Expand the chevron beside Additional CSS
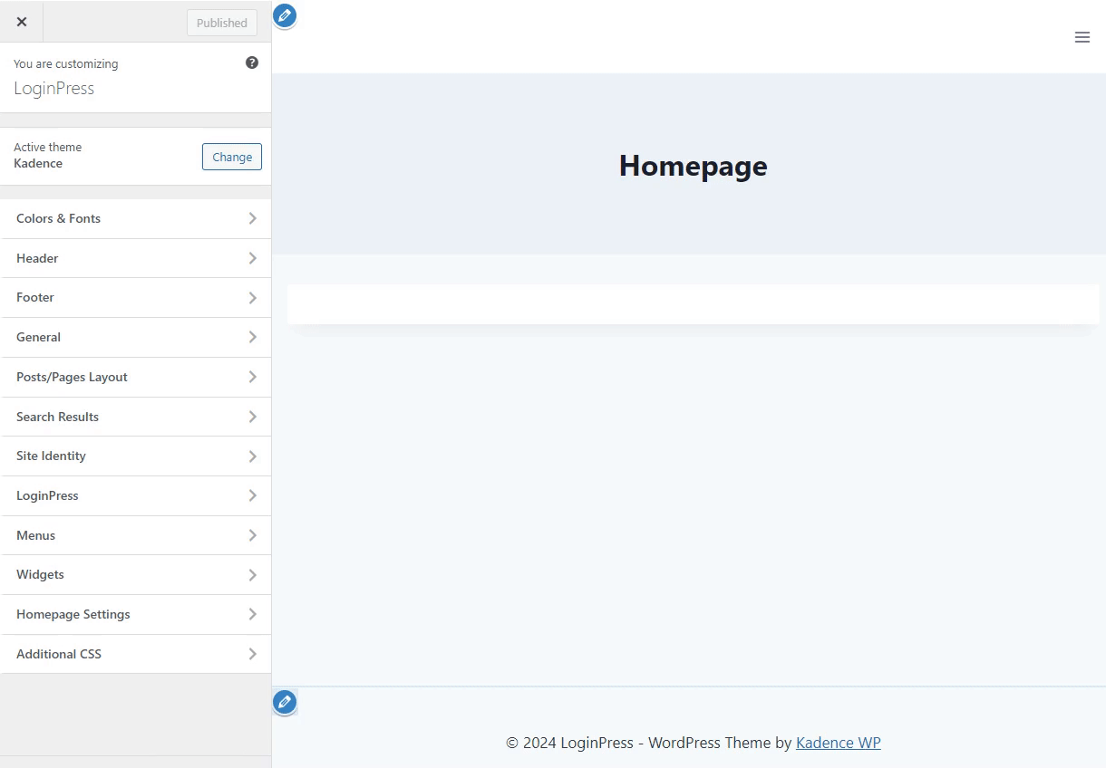Viewport: 1106px width, 768px height. tap(252, 654)
